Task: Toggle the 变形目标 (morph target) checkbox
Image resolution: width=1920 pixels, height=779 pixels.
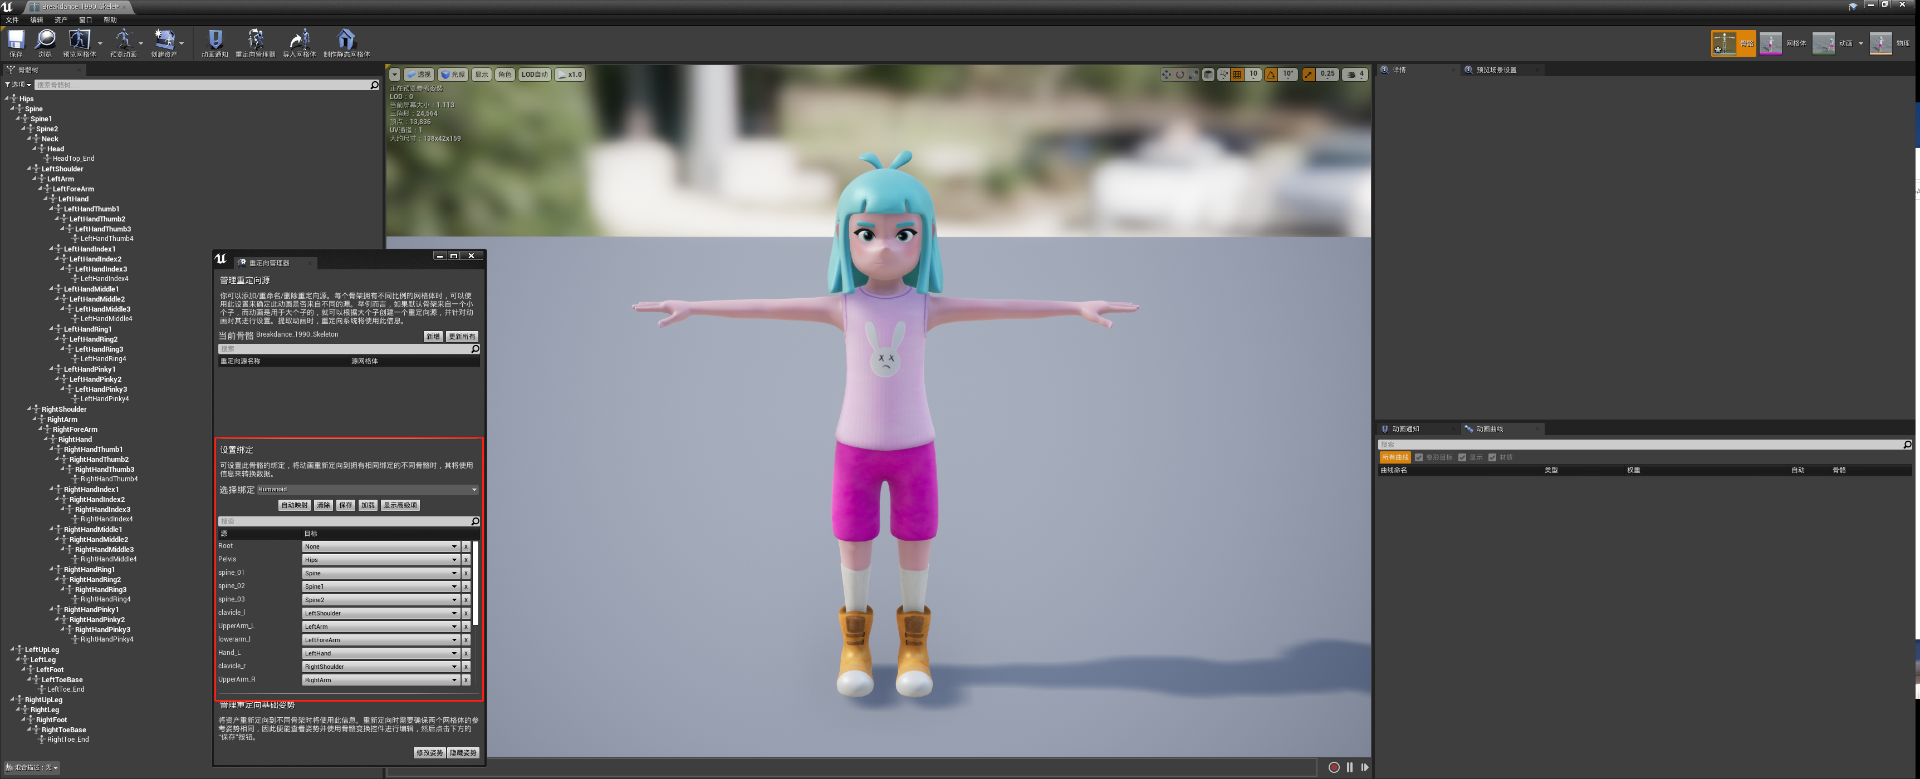Action: click(x=1419, y=457)
